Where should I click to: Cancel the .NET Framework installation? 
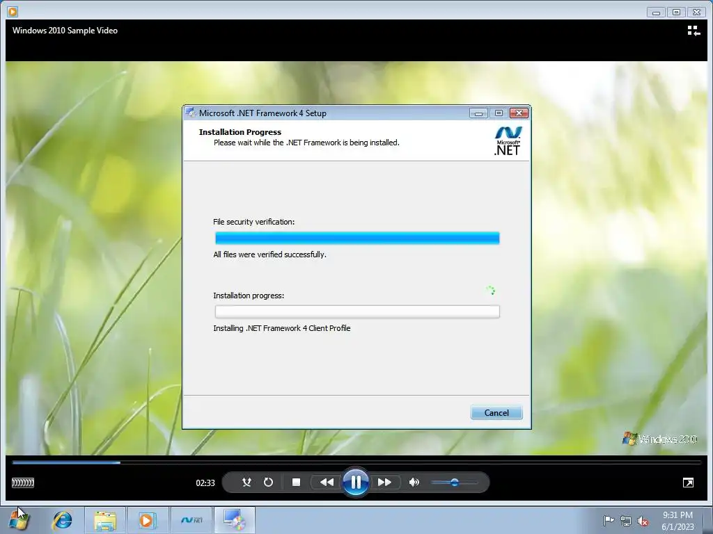click(496, 413)
